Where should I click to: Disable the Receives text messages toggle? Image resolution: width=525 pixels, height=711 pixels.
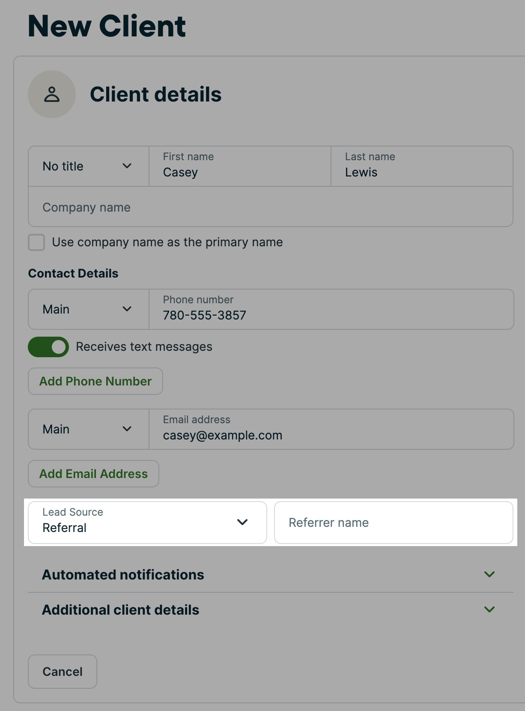tap(48, 347)
